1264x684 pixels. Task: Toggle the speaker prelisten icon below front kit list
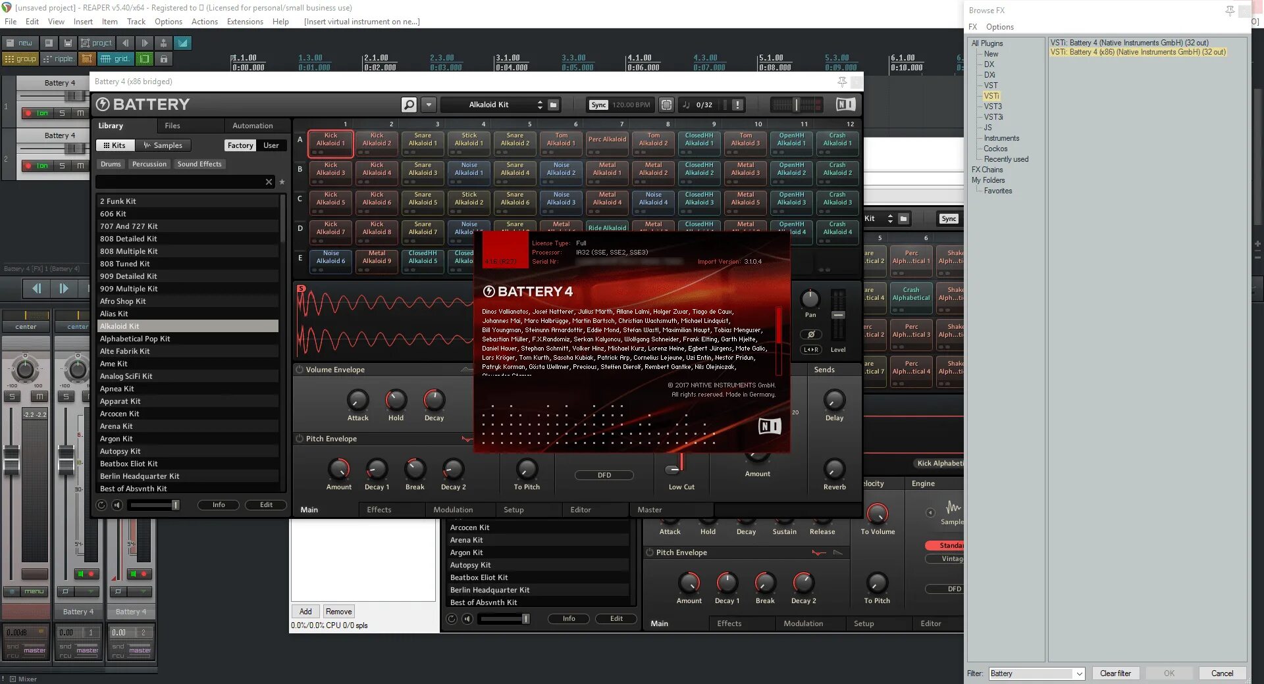point(117,505)
